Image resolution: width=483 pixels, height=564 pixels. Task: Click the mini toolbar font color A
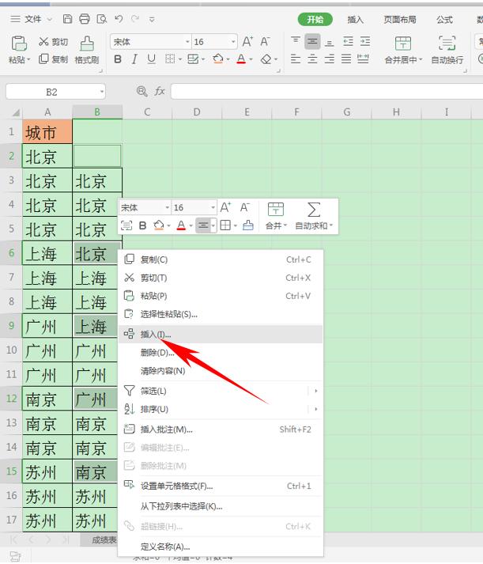pos(181,225)
